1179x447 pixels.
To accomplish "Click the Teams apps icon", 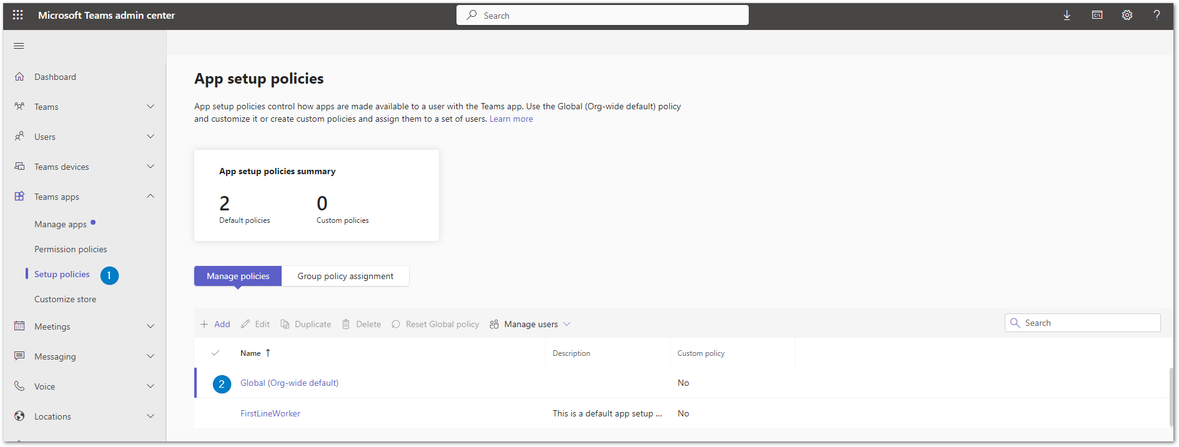I will click(19, 197).
